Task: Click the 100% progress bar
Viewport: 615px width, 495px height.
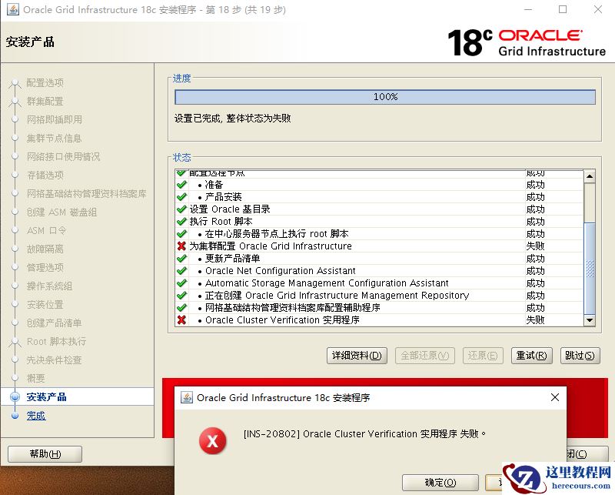Action: 385,97
